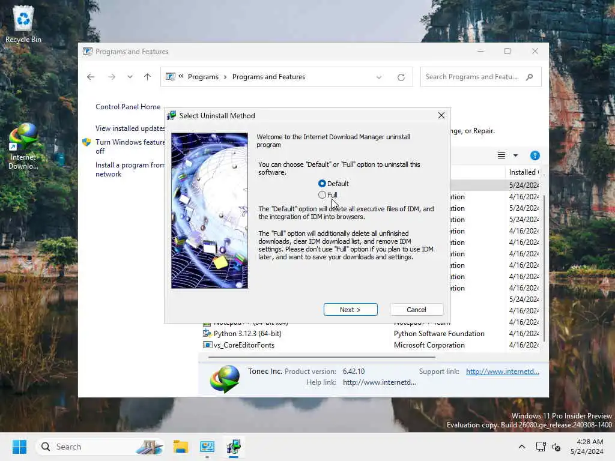The height and width of the screenshot is (461, 615).
Task: Open network status tray icon
Action: pyautogui.click(x=541, y=447)
